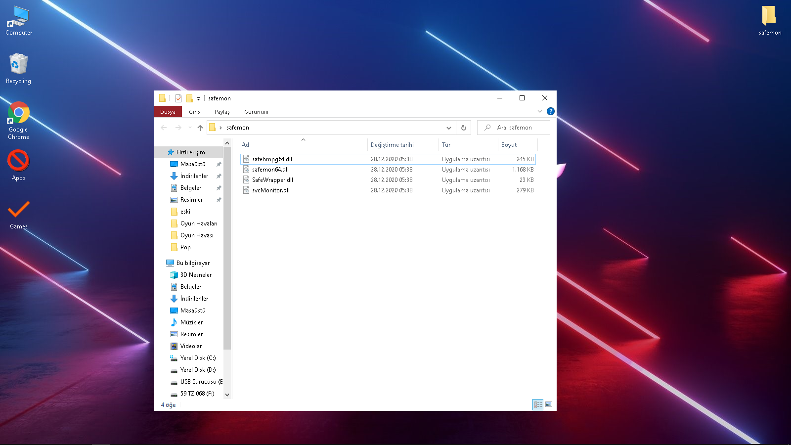
Task: Open the Customize Quick Access Toolbar dropdown
Action: coord(198,98)
